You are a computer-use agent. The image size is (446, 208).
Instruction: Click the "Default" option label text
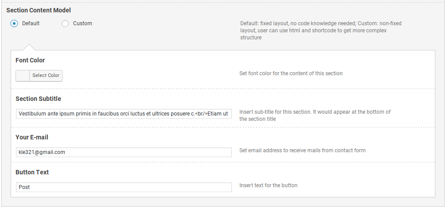click(x=31, y=23)
